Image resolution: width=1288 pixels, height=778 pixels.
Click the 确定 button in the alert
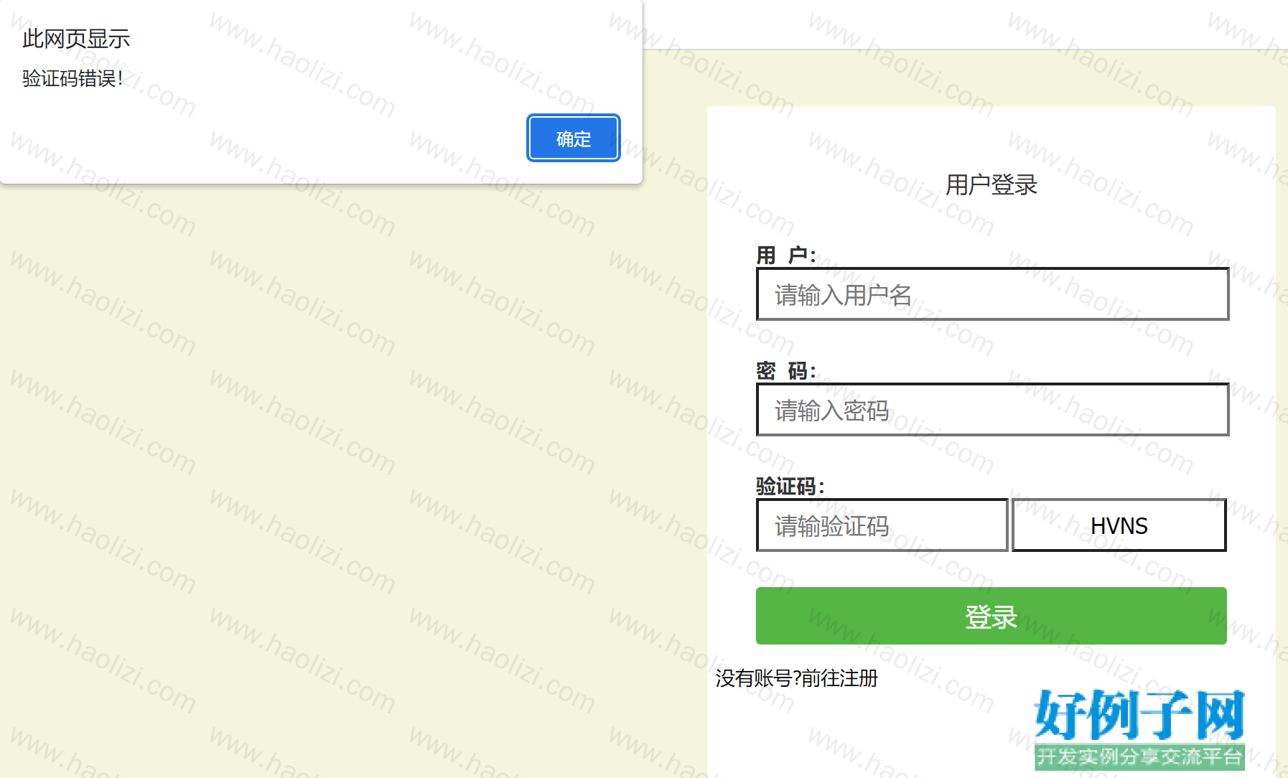click(573, 138)
